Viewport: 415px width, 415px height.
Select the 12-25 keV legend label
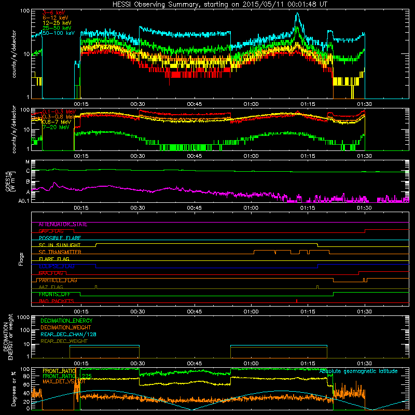tap(57, 23)
